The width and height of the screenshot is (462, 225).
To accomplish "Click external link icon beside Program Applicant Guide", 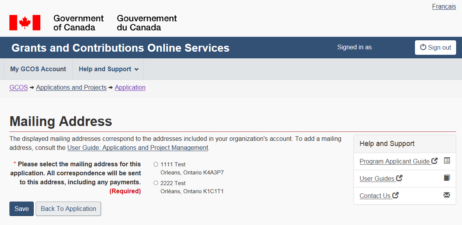I will [434, 161].
